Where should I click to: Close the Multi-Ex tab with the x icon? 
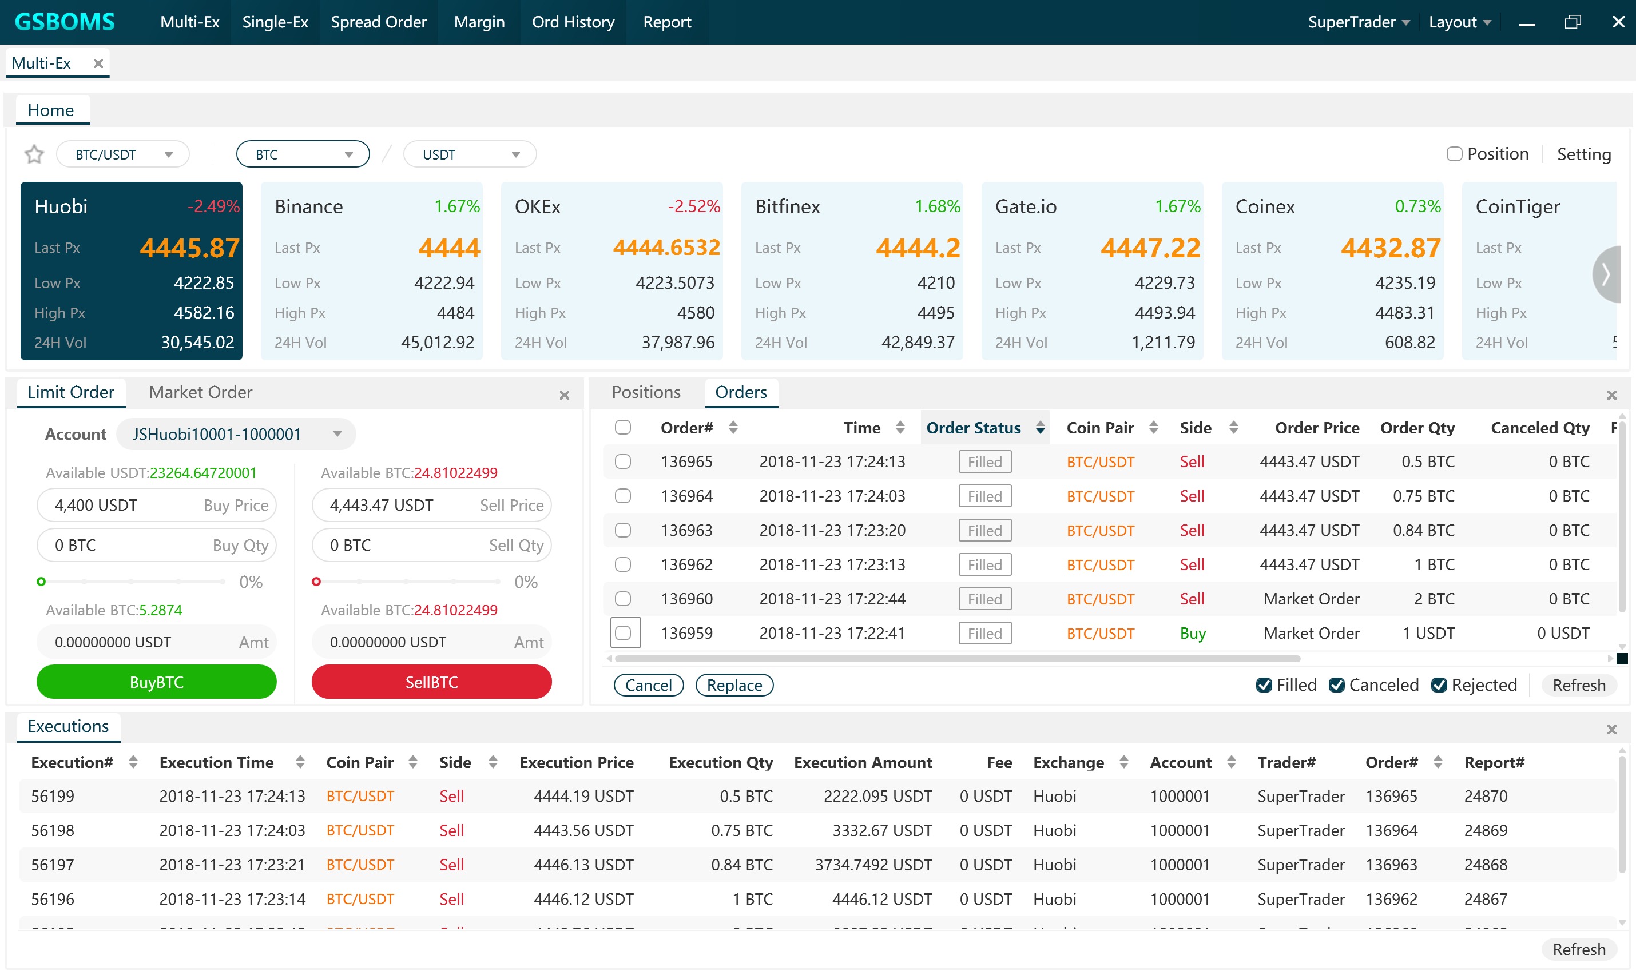tap(98, 63)
